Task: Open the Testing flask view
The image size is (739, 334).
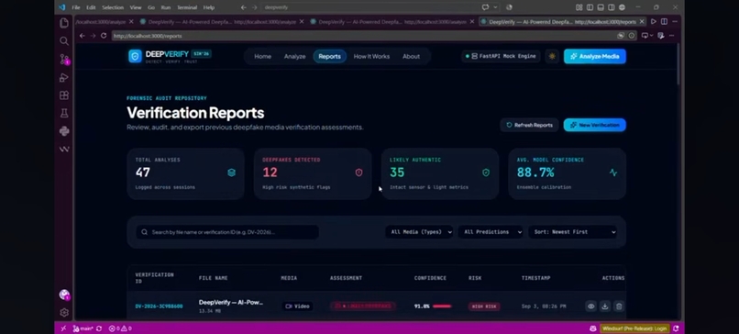Action: tap(64, 113)
